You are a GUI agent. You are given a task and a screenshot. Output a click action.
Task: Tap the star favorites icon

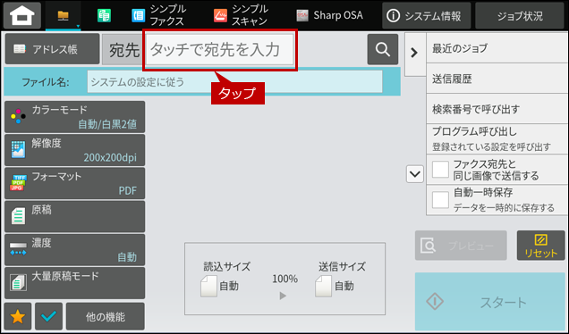click(18, 317)
